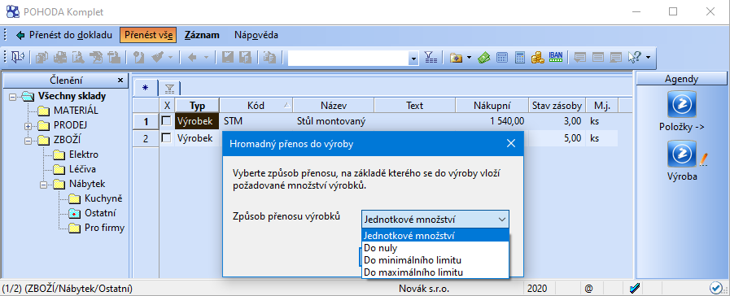Click the blue checkmark icon in status bar
The image size is (730, 296).
(x=634, y=289)
